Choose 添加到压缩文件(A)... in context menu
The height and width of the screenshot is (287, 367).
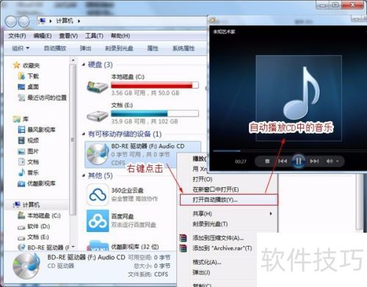click(x=218, y=238)
